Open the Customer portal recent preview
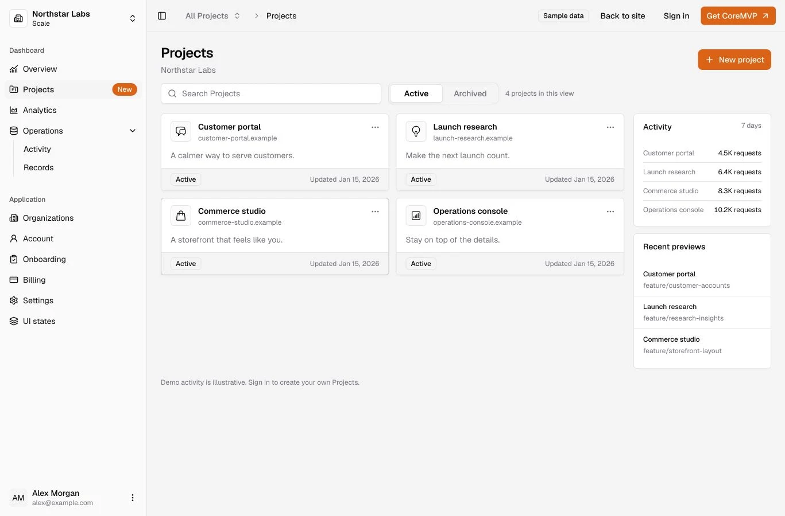Image resolution: width=785 pixels, height=516 pixels. (x=702, y=280)
